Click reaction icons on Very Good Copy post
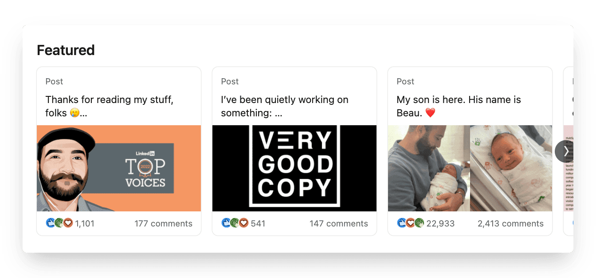 click(x=235, y=223)
